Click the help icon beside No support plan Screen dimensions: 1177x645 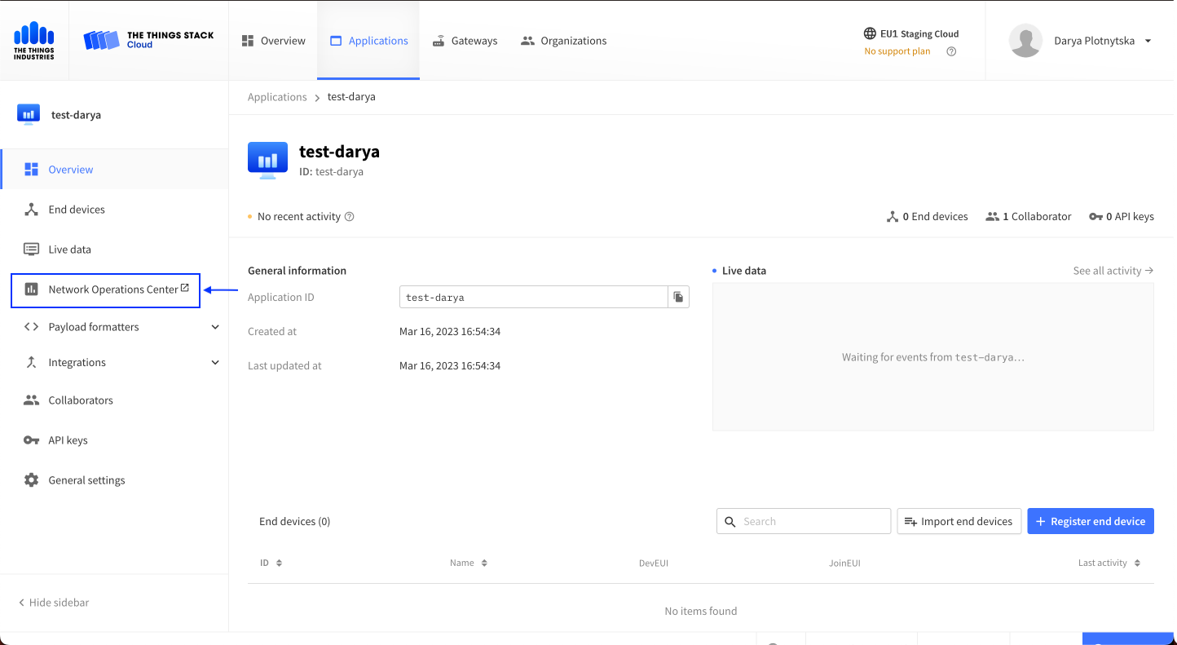point(951,51)
